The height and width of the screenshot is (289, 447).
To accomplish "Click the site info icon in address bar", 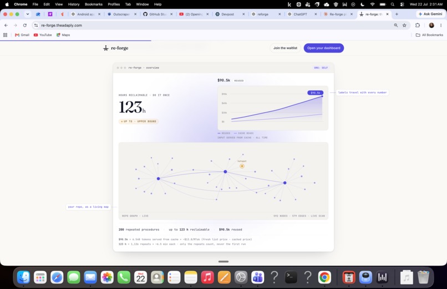I will 36,25.
